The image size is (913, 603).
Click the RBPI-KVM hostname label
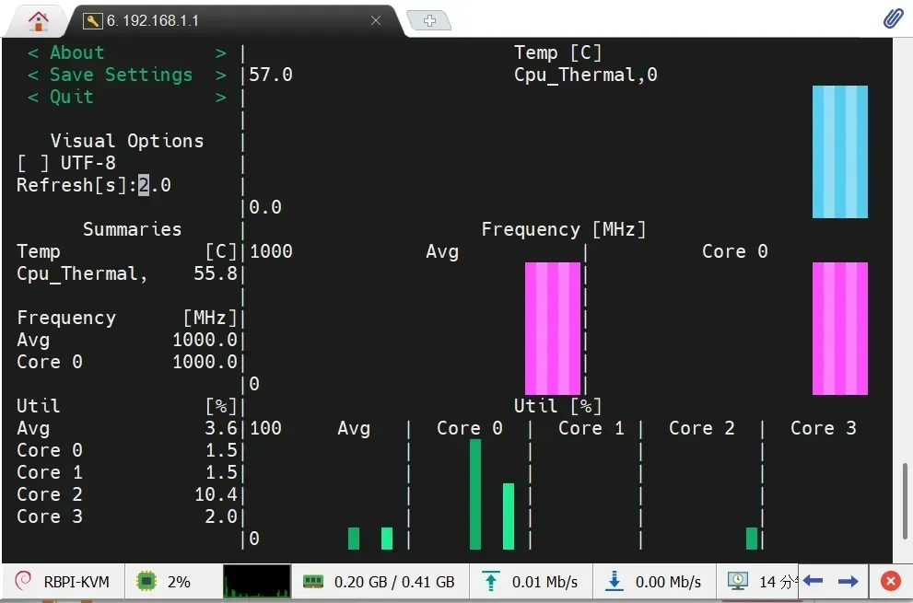[76, 582]
